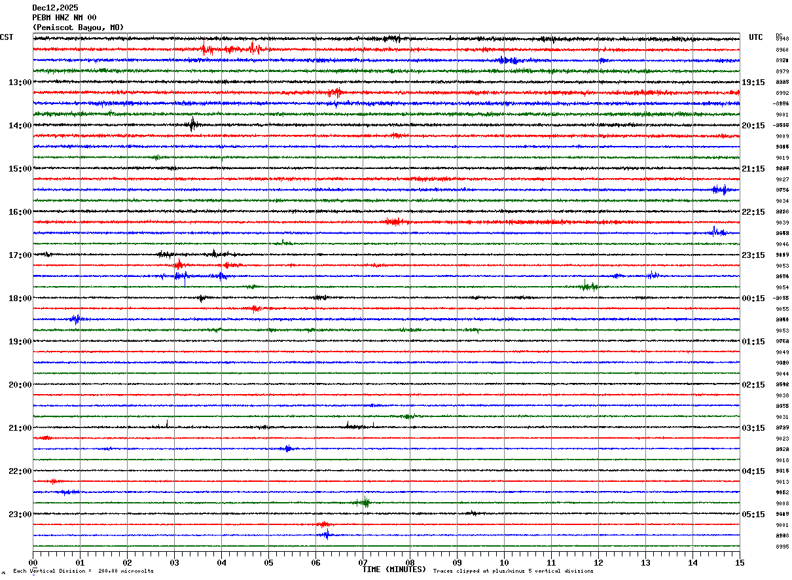Viewport: 792px width, 580px height.
Task: Click the 00:15 UTC label
Action: [753, 299]
